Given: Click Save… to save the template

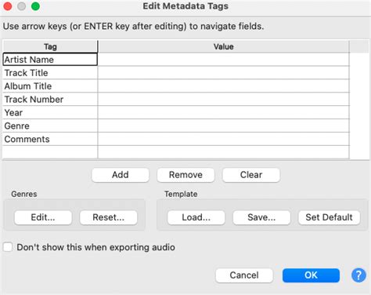Looking at the screenshot, I should [261, 217].
